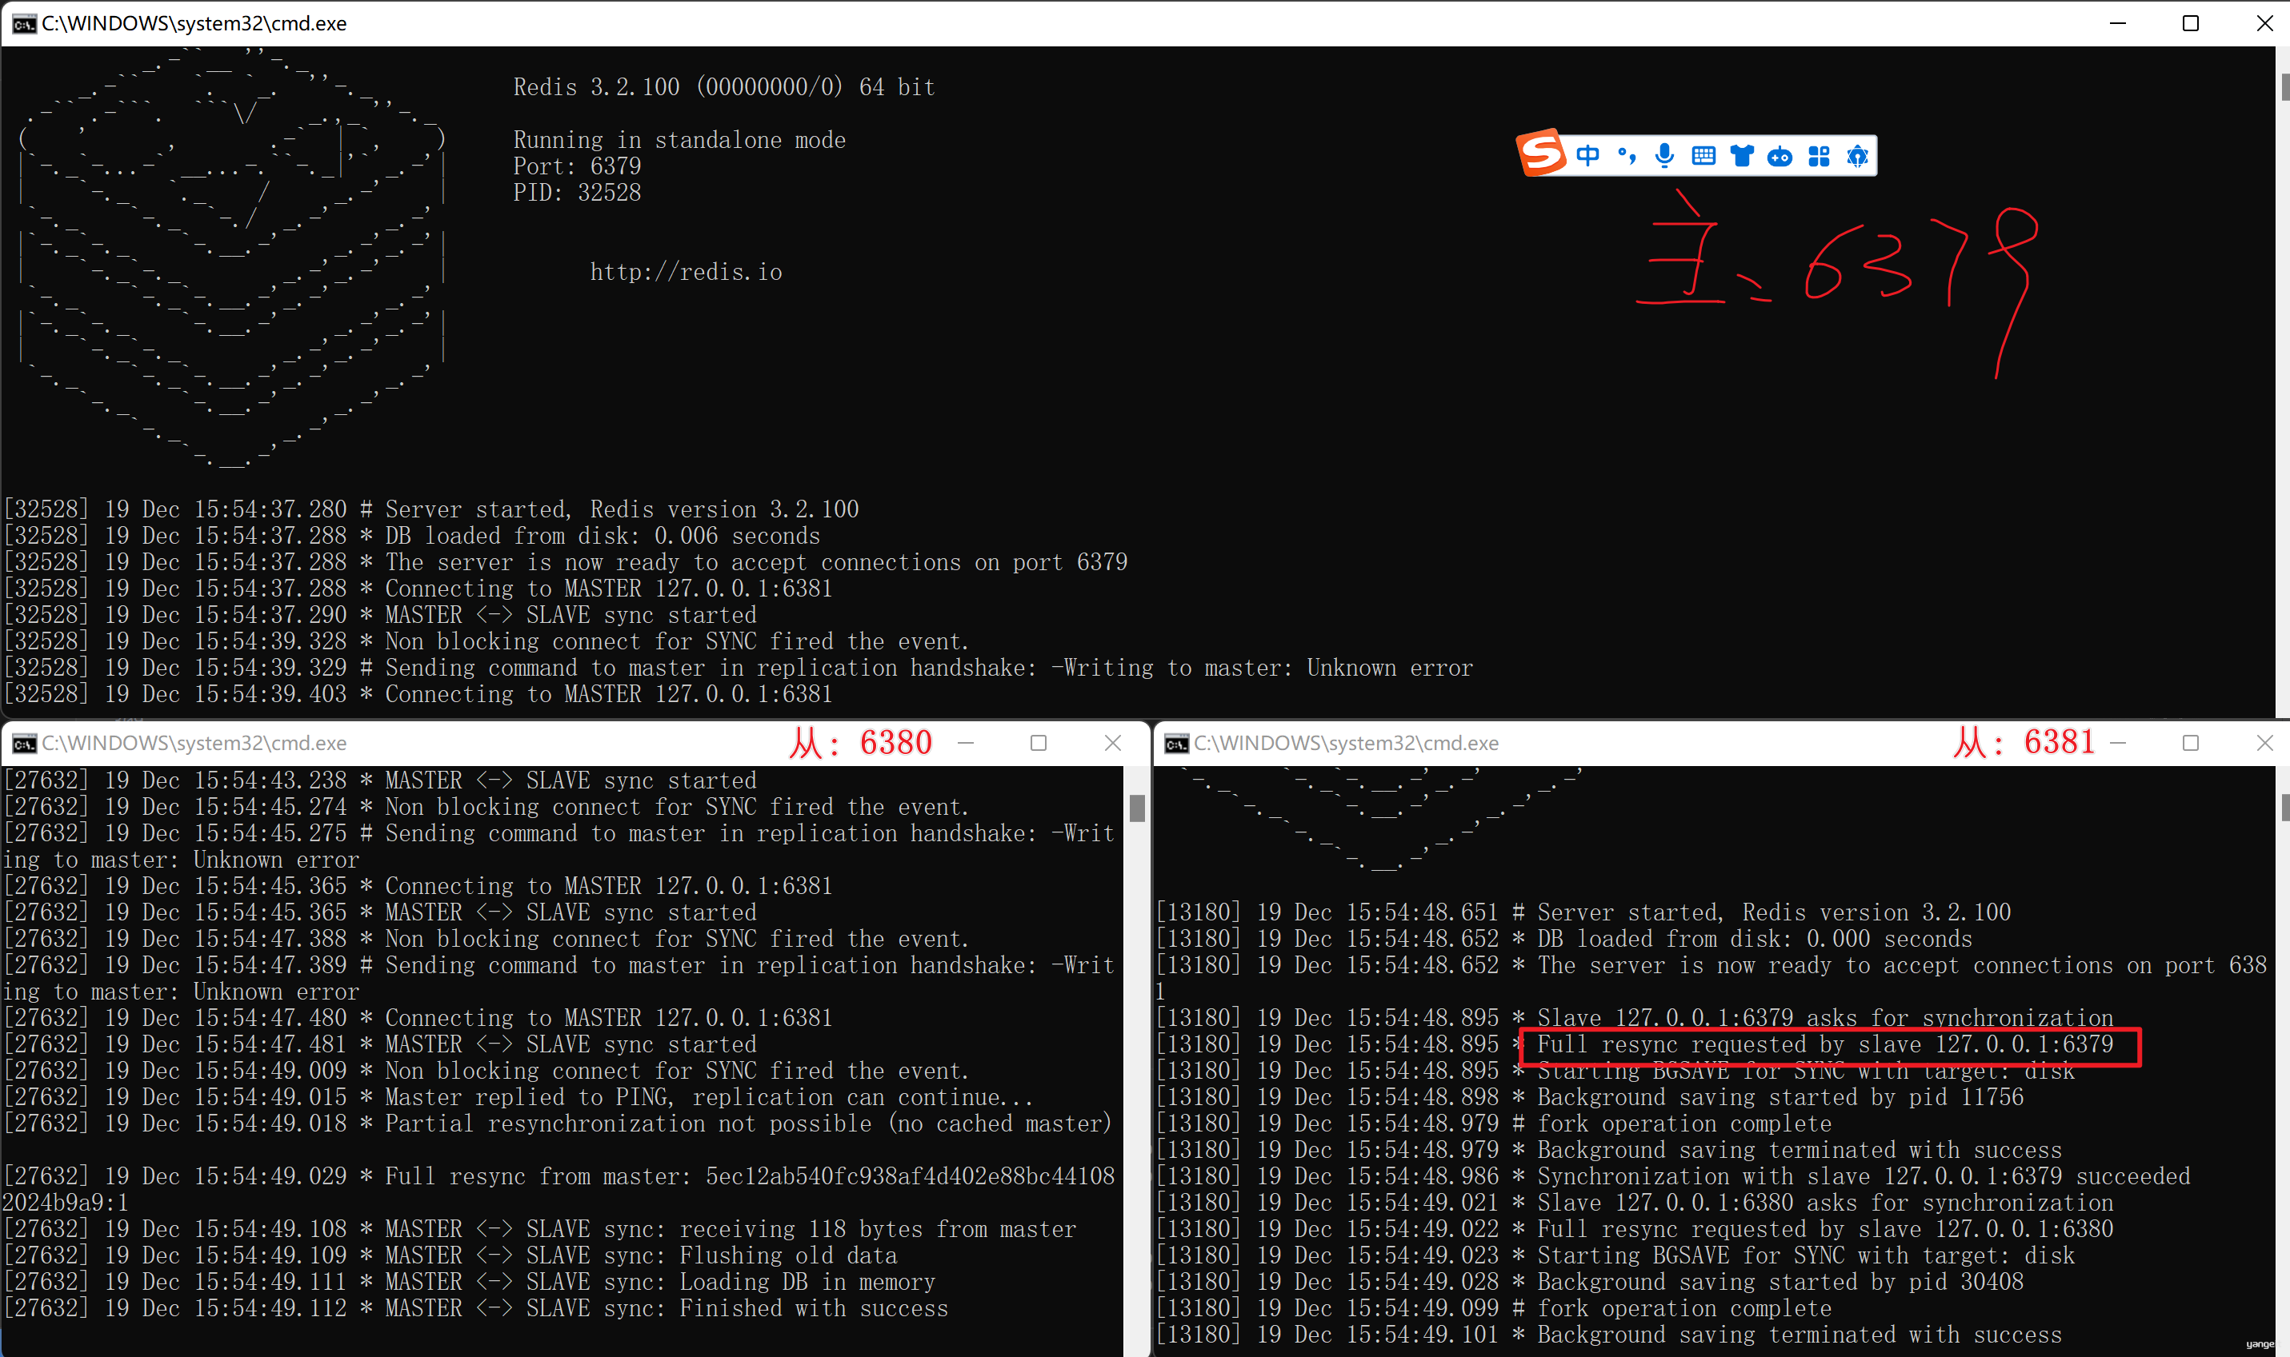This screenshot has height=1357, width=2290.
Task: Toggle punctuation mode on Sogou toolbar
Action: pyautogui.click(x=1627, y=155)
